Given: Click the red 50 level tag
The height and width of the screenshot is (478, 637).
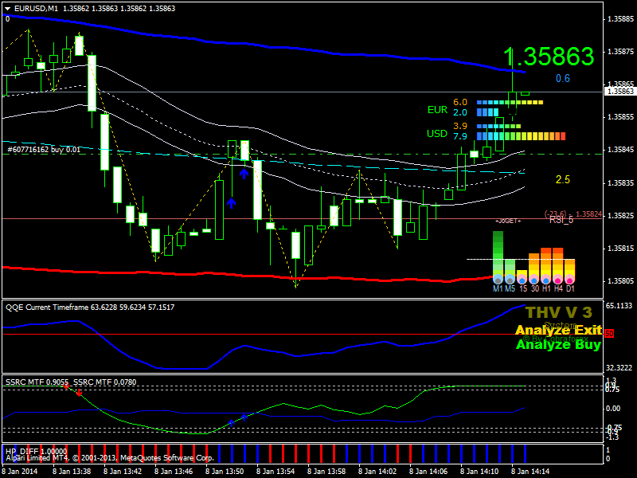Looking at the screenshot, I should point(609,334).
